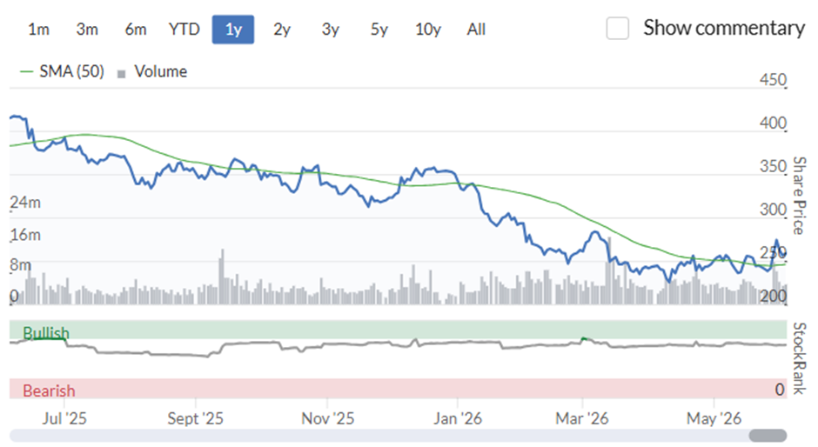Screen dimensions: 818x447
Task: Click the 350 share price label
Action: click(773, 166)
